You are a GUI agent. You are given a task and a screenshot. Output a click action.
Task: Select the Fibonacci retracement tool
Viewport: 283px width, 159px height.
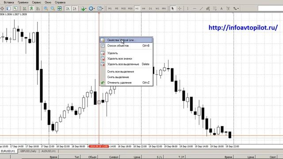[215, 8]
